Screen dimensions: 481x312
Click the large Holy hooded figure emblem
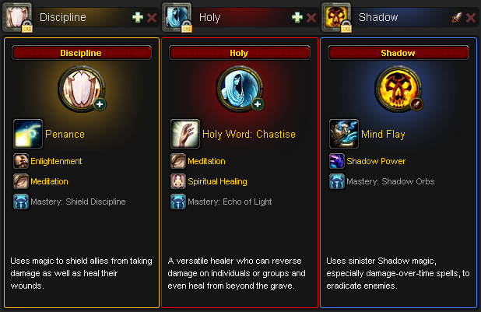[x=239, y=89]
